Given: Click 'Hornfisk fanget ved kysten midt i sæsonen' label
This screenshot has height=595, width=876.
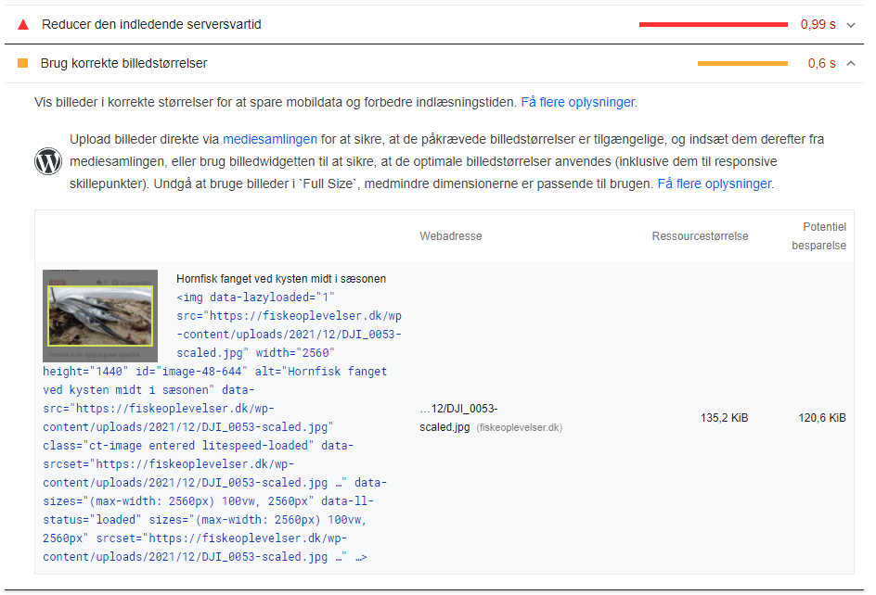Looking at the screenshot, I should [281, 279].
